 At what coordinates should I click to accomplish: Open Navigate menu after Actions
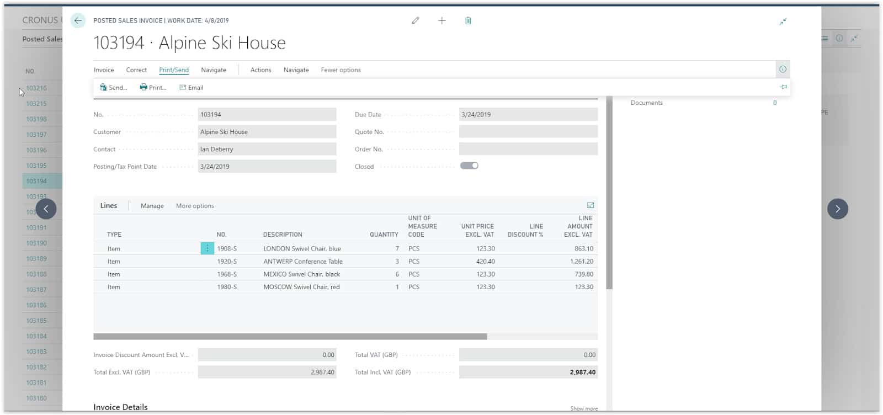tap(296, 70)
